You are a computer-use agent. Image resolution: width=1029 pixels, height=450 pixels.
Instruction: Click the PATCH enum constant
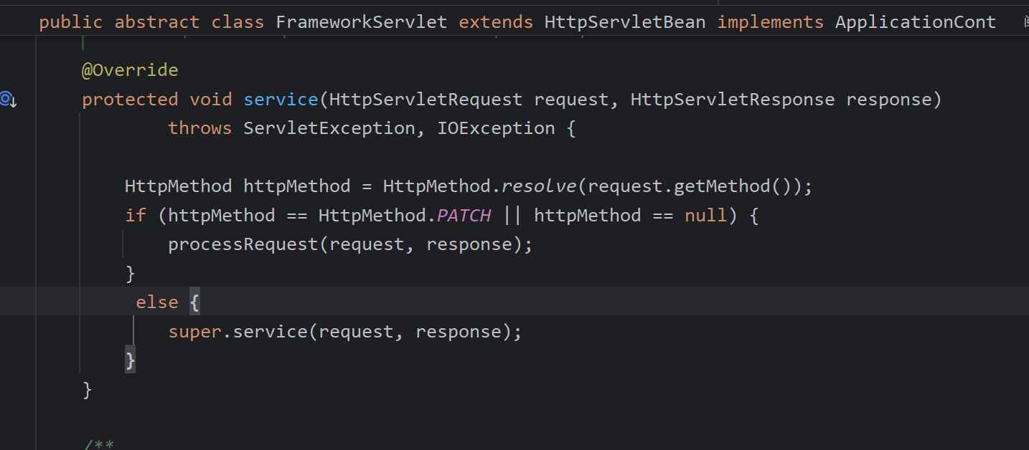(464, 215)
